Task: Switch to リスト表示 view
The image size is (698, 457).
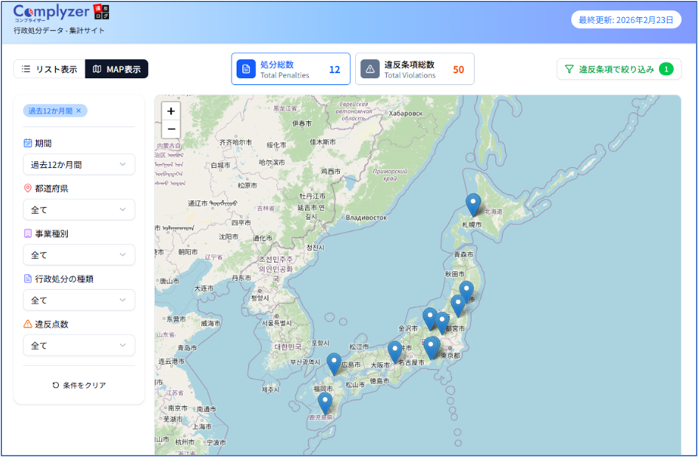Action: click(x=49, y=69)
